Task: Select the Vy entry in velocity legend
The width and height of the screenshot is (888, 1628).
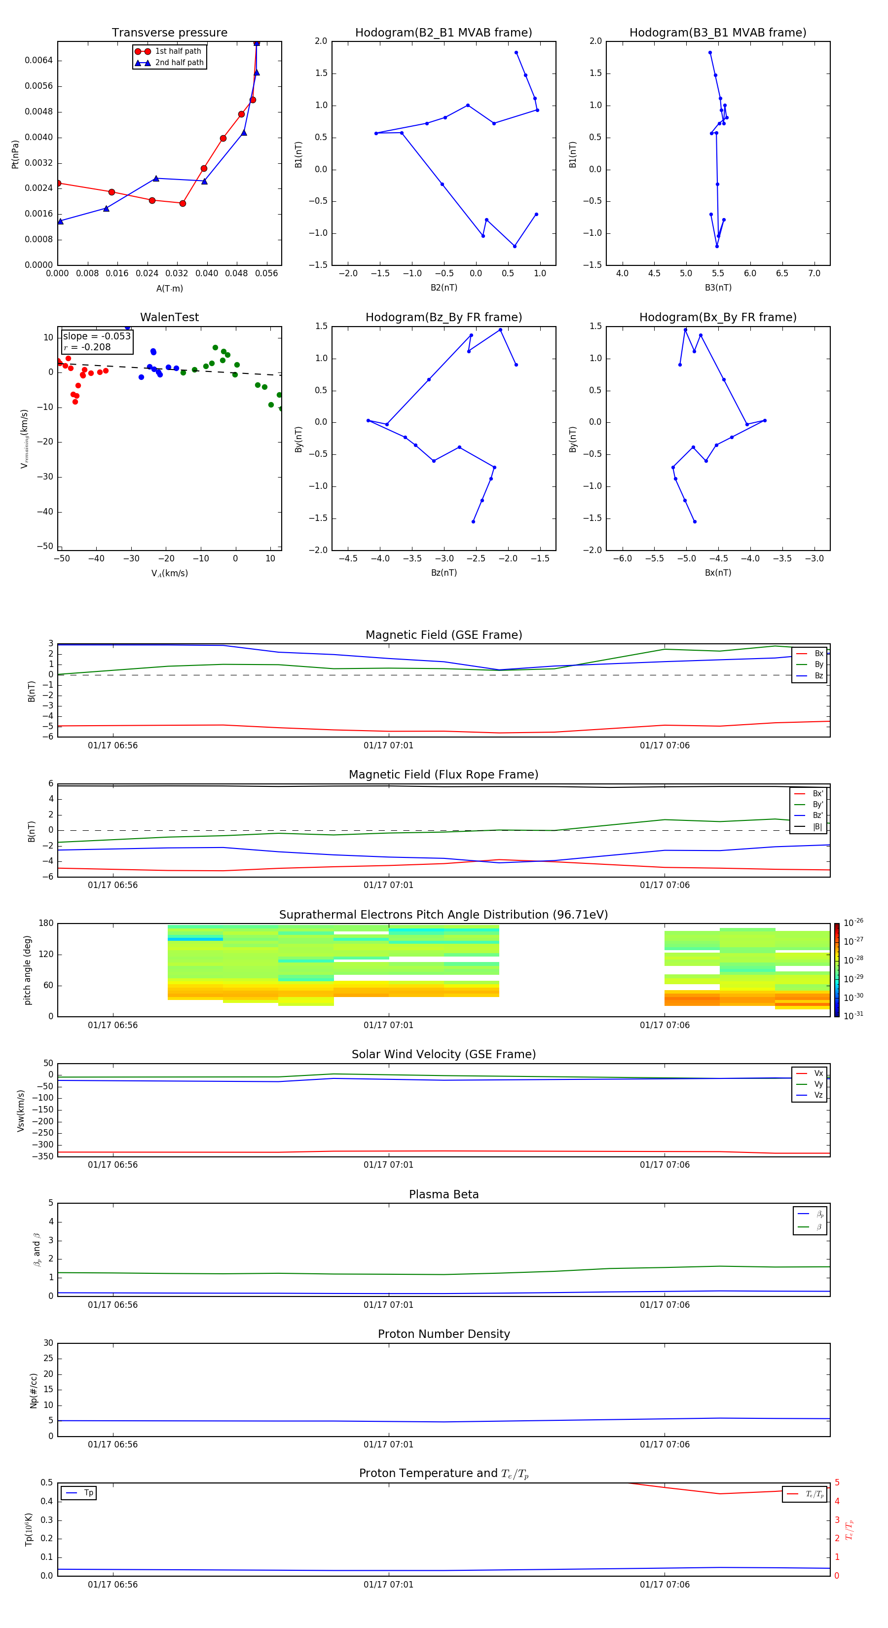Action: [x=810, y=1084]
